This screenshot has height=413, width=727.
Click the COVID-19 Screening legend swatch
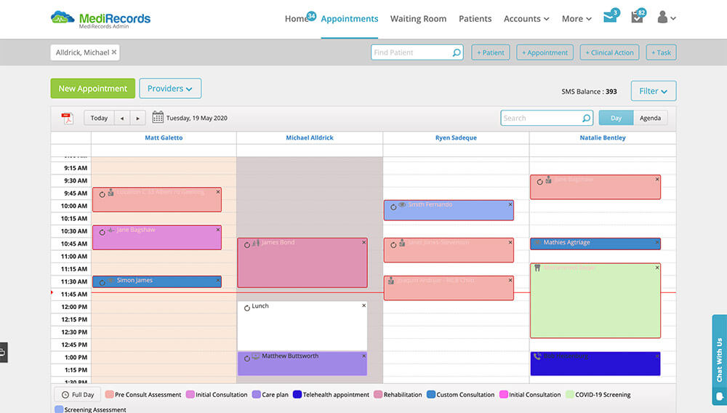tap(570, 395)
